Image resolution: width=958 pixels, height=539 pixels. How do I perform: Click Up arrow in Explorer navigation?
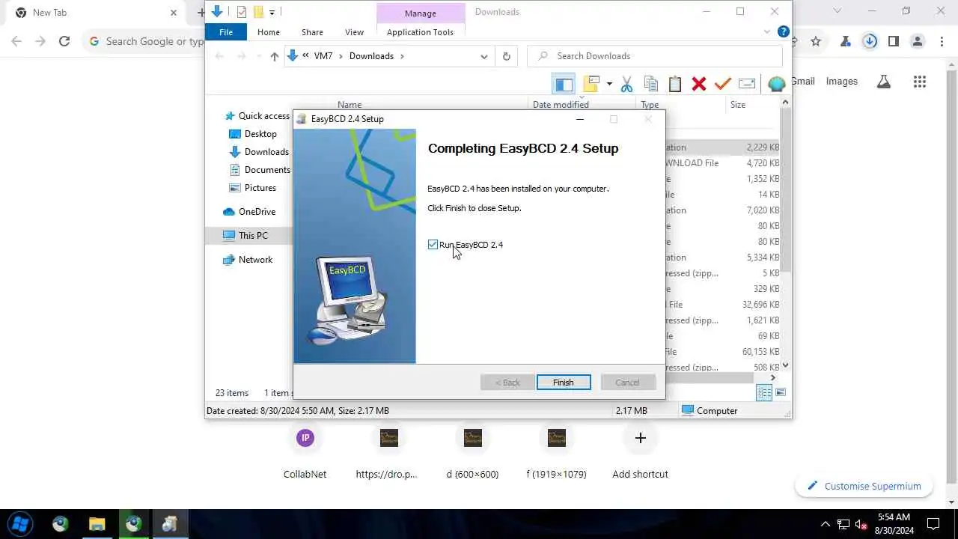(274, 56)
